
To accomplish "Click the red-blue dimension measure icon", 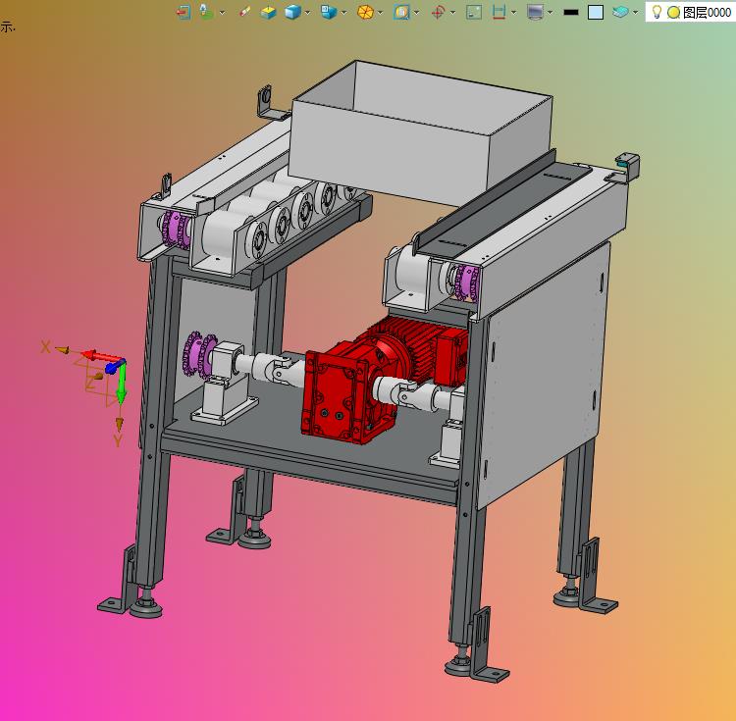I will pyautogui.click(x=499, y=12).
